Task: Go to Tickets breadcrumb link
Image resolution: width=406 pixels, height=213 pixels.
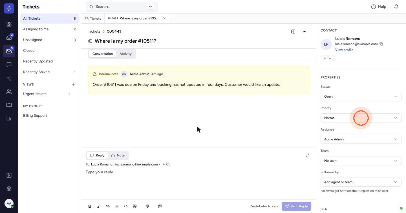Action: click(x=94, y=31)
